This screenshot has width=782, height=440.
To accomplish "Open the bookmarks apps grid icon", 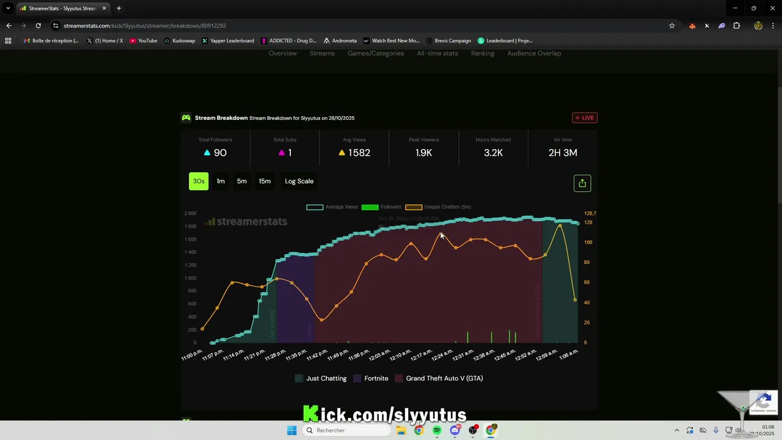I will [x=8, y=41].
